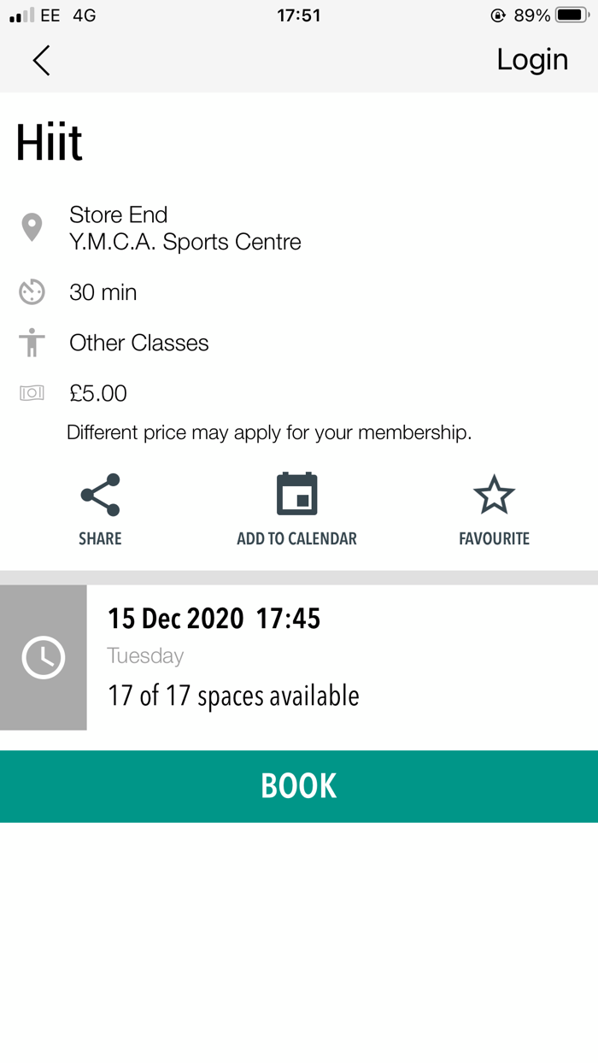This screenshot has height=1063, width=598.
Task: Tap the Favourite star icon
Action: pyautogui.click(x=494, y=493)
